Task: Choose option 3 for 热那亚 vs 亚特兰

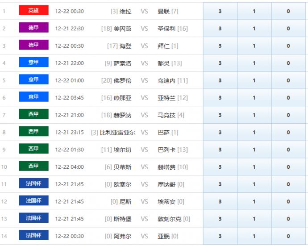Action: (220, 98)
